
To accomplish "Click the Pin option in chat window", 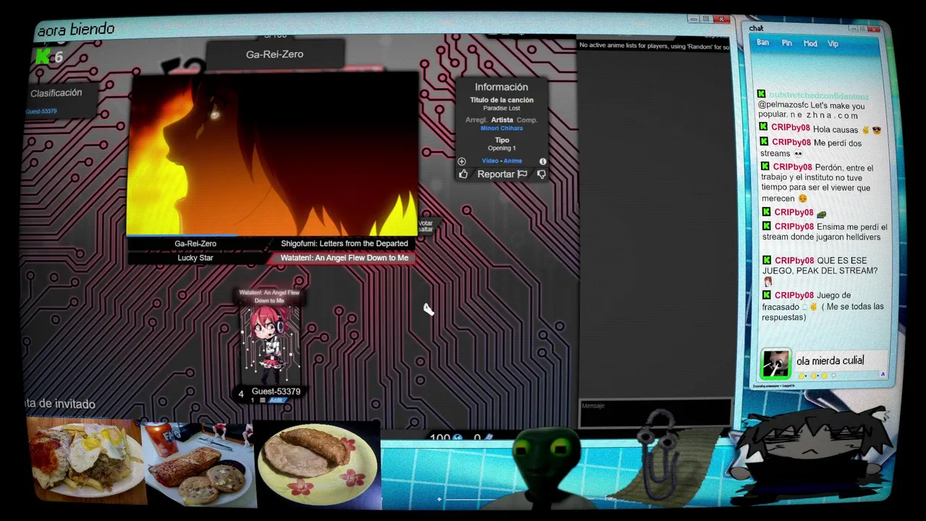I will (787, 43).
